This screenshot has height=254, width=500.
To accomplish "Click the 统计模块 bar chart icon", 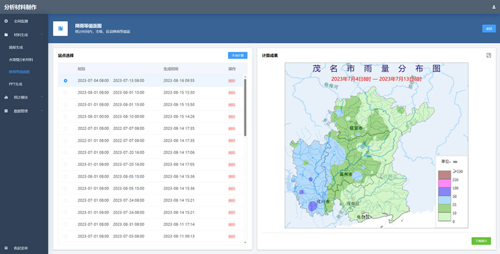I will pyautogui.click(x=6, y=97).
